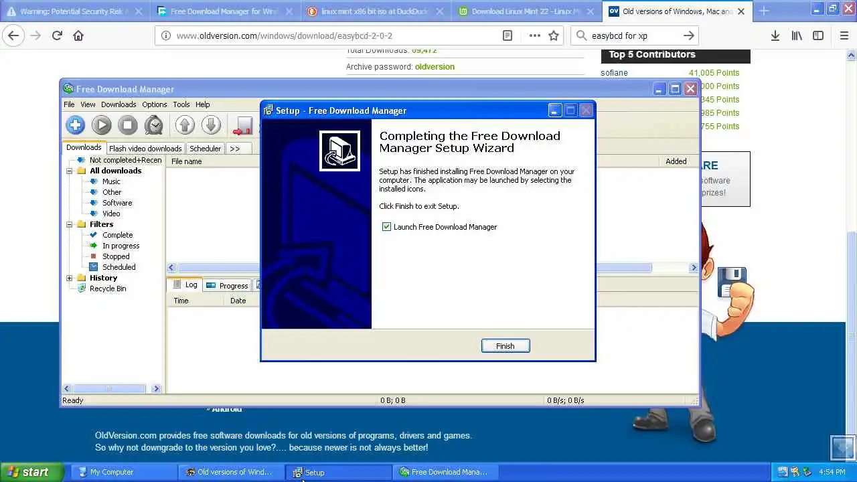Click Free Download Manager taskbar button
Screen dimensions: 857x482
click(446, 472)
